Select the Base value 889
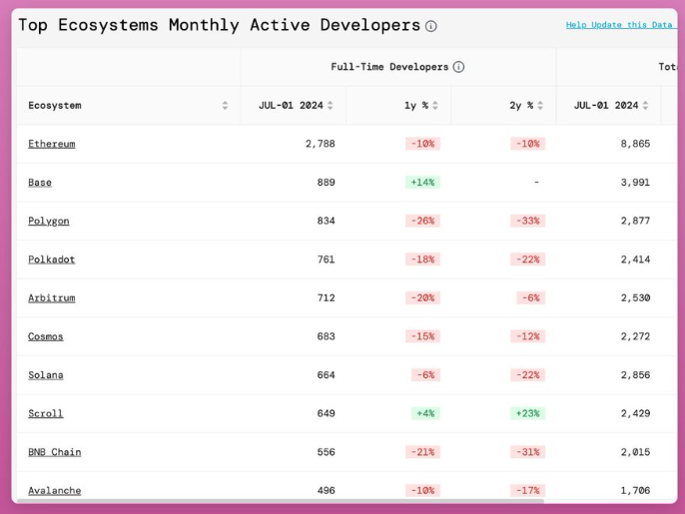 click(326, 182)
